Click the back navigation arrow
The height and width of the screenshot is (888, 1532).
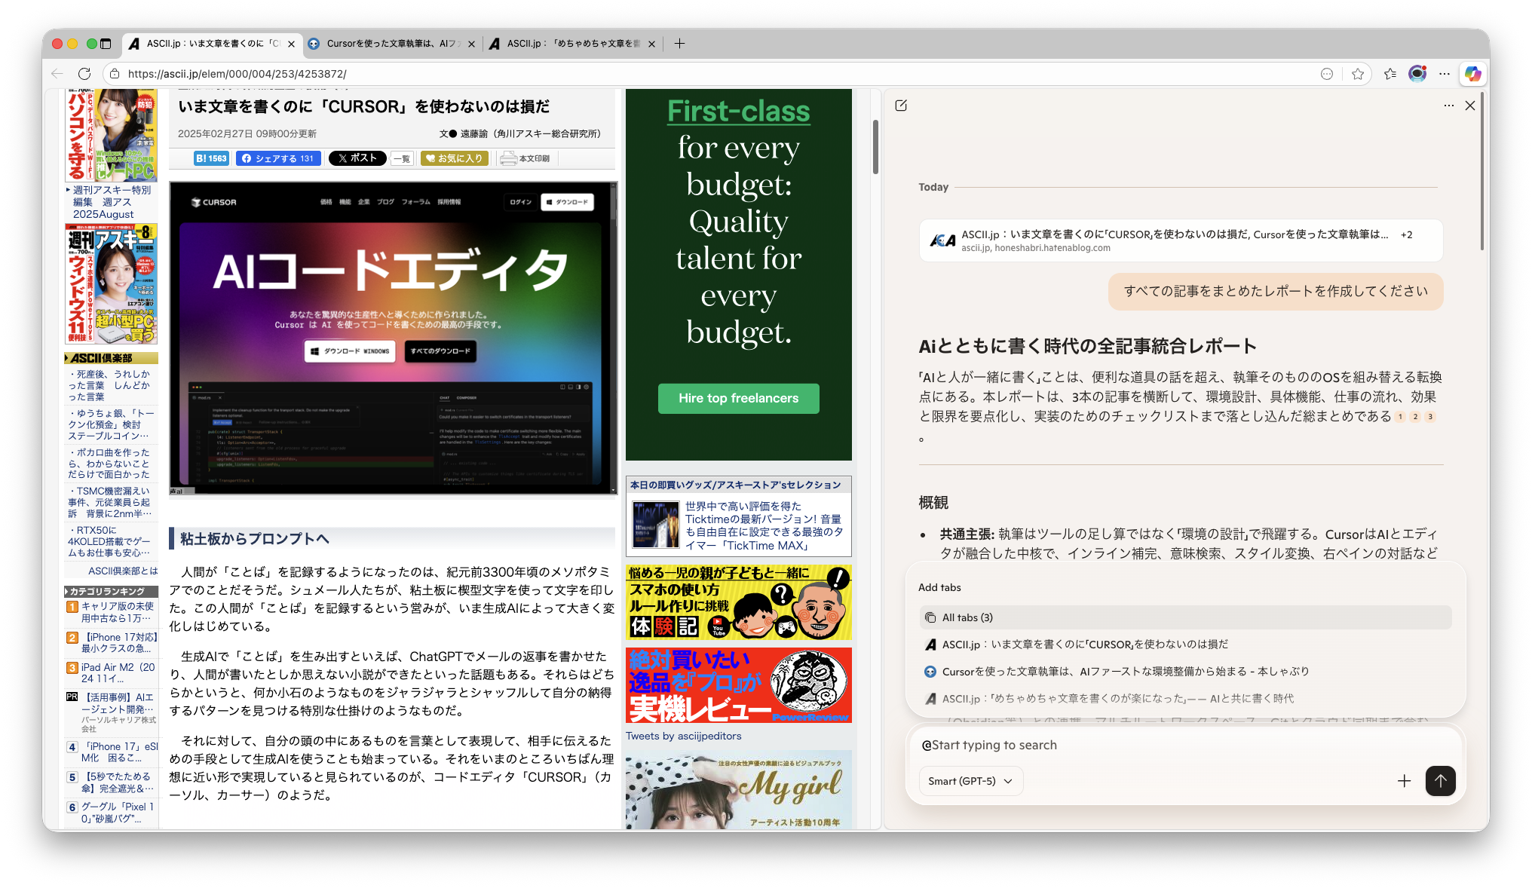57,74
